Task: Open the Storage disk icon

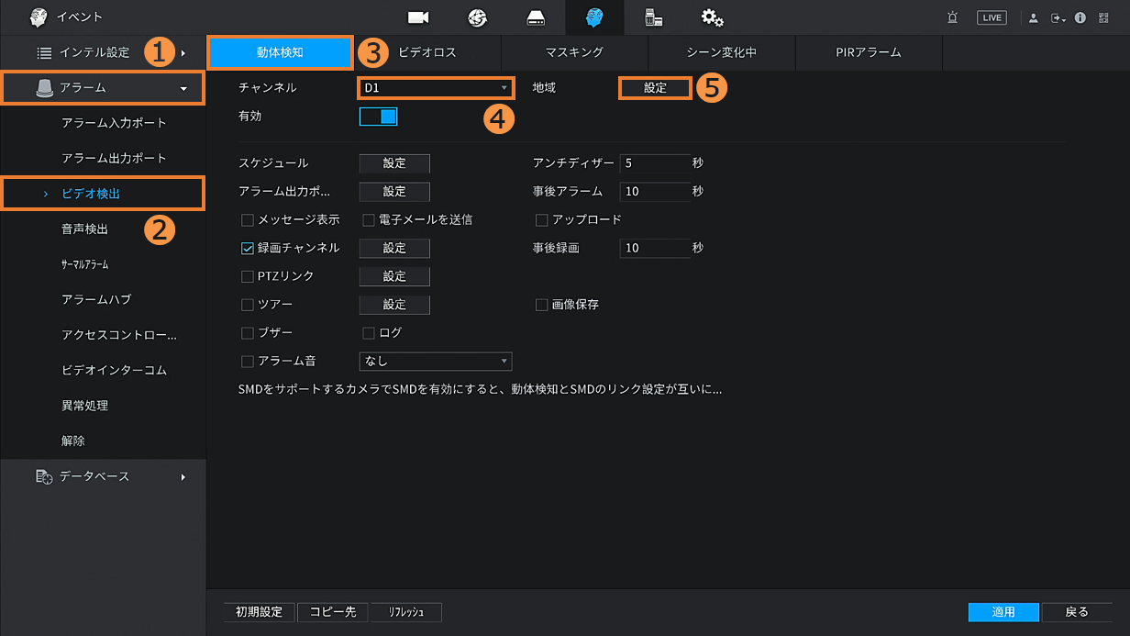Action: [x=536, y=17]
